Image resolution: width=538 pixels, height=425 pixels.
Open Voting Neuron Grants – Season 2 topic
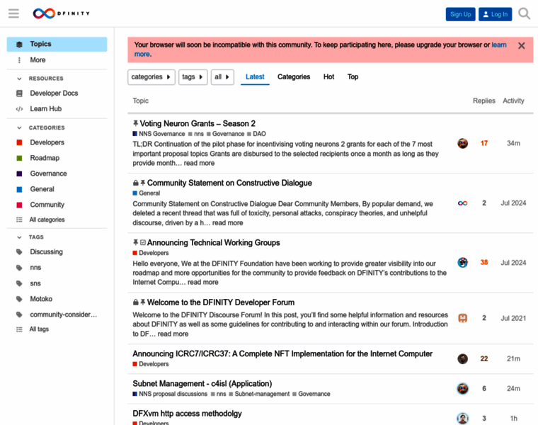pos(198,123)
